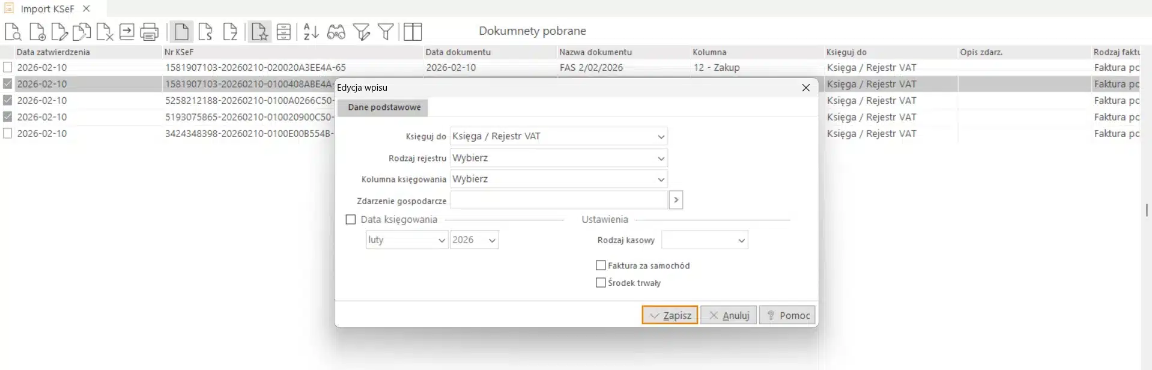This screenshot has width=1152, height=370.
Task: Open the 2026 year dropdown
Action: pyautogui.click(x=474, y=240)
